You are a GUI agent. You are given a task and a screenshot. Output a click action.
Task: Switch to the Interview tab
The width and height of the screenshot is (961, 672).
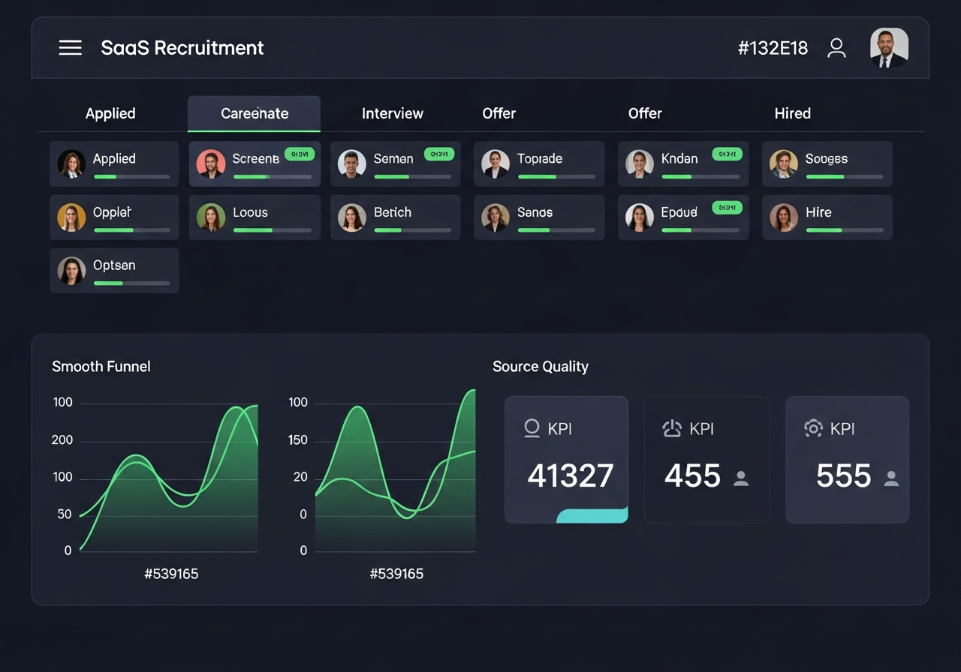392,114
